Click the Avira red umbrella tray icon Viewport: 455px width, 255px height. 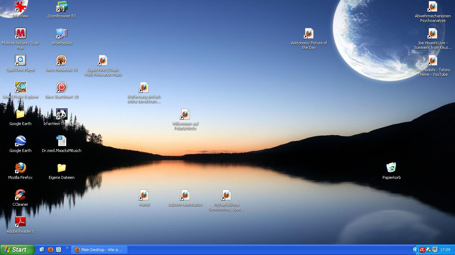(x=422, y=250)
